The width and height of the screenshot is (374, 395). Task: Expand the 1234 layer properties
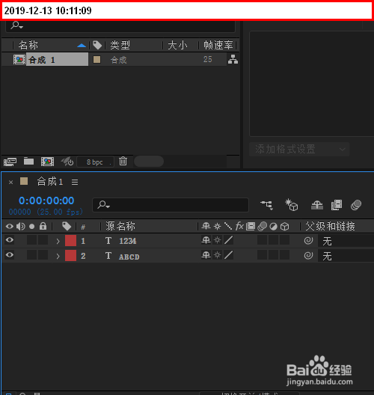point(58,241)
